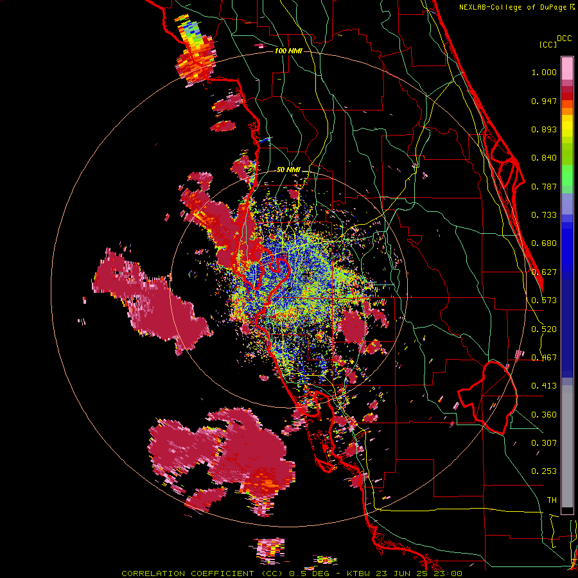Screen dimensions: 578x578
Task: Click the 0.360 value on the color scale
Action: point(544,415)
